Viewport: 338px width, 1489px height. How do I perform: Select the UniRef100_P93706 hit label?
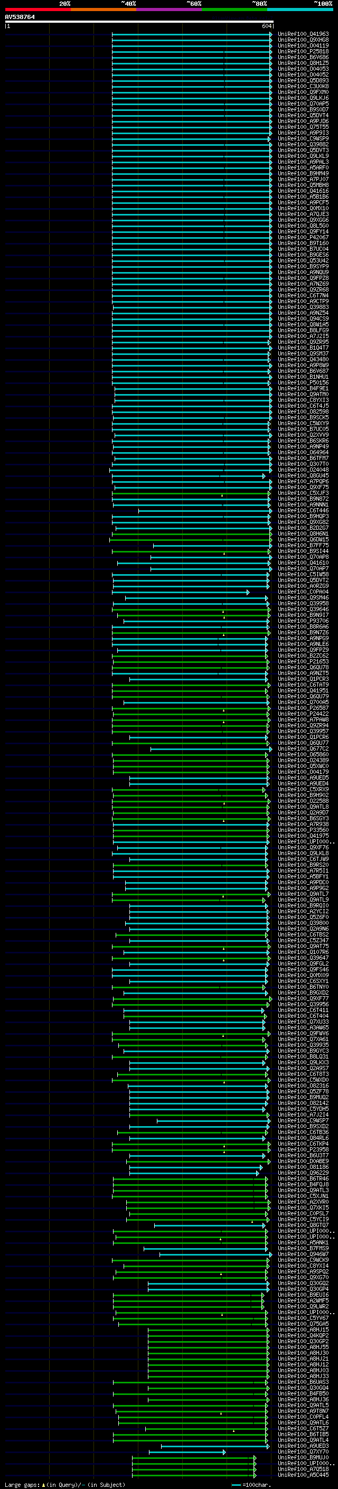pyautogui.click(x=303, y=621)
